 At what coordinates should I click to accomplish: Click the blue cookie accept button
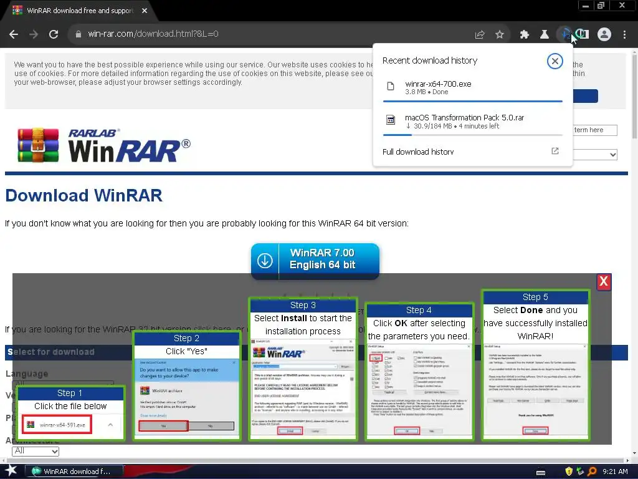[585, 96]
